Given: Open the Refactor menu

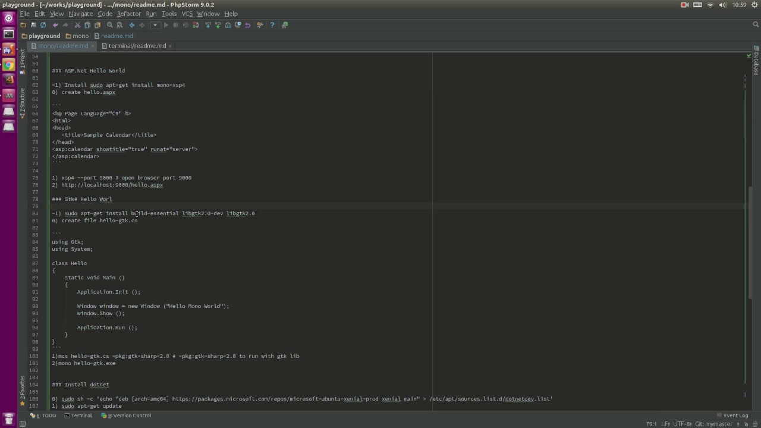Looking at the screenshot, I should tap(129, 14).
